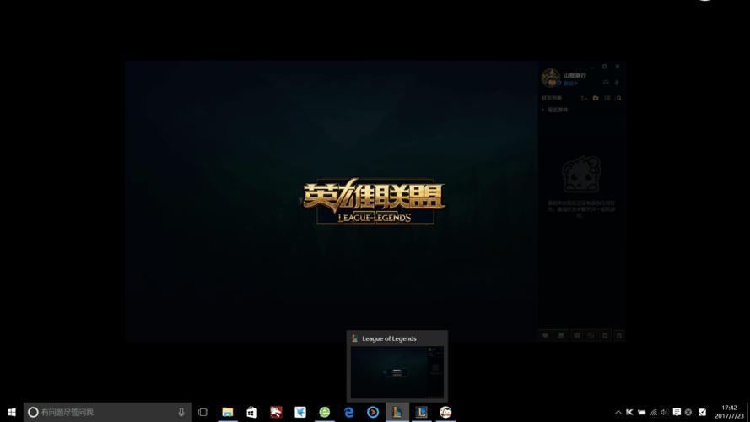Open the volume speaker tray icon

click(x=665, y=412)
